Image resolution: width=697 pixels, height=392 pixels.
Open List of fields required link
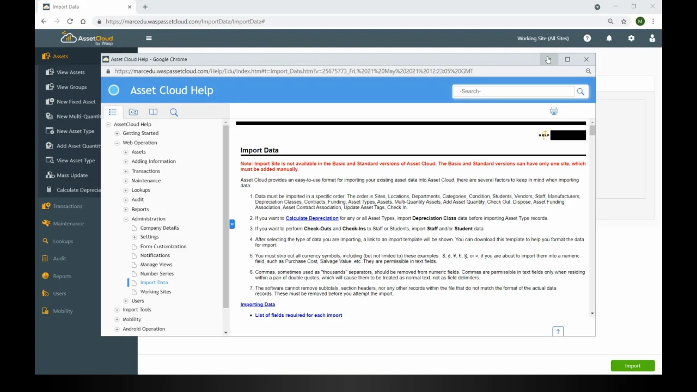tap(298, 315)
